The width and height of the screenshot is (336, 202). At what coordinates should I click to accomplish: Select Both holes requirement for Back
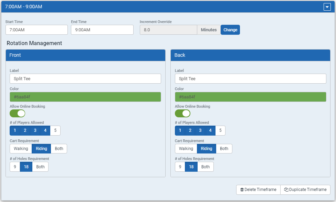[206, 167]
